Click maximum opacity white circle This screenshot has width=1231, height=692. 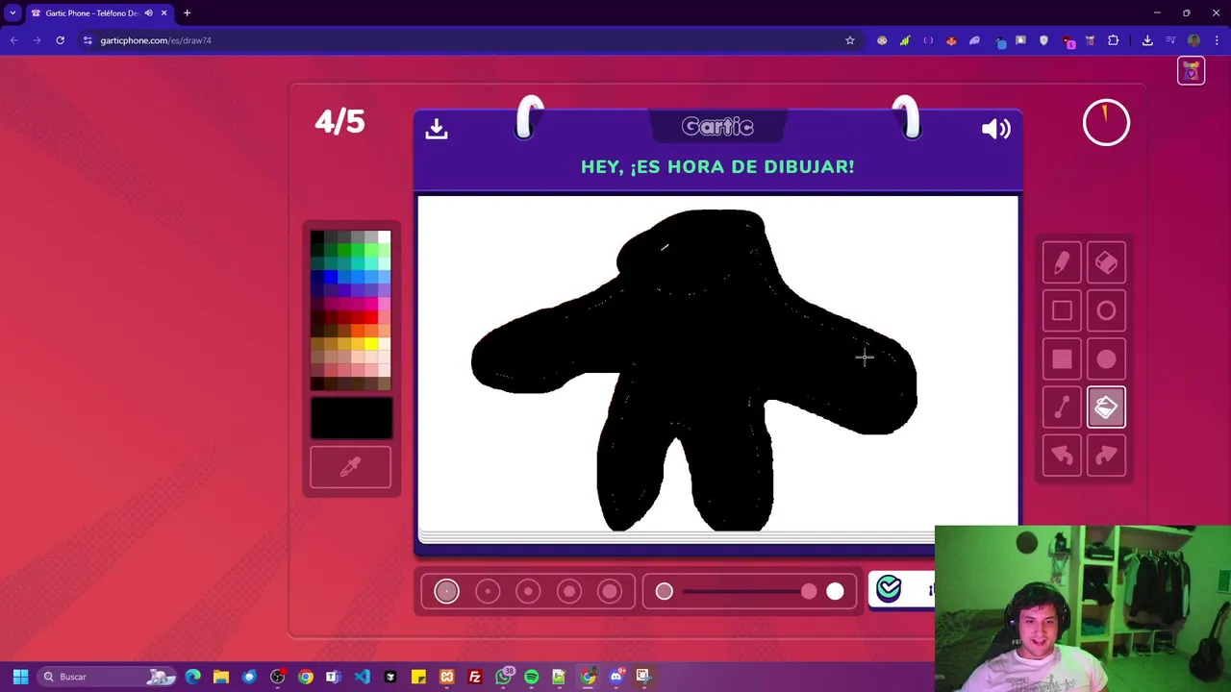(x=835, y=591)
